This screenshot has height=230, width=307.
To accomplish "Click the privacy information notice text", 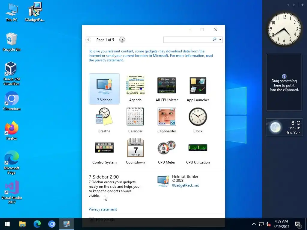I will [151, 56].
